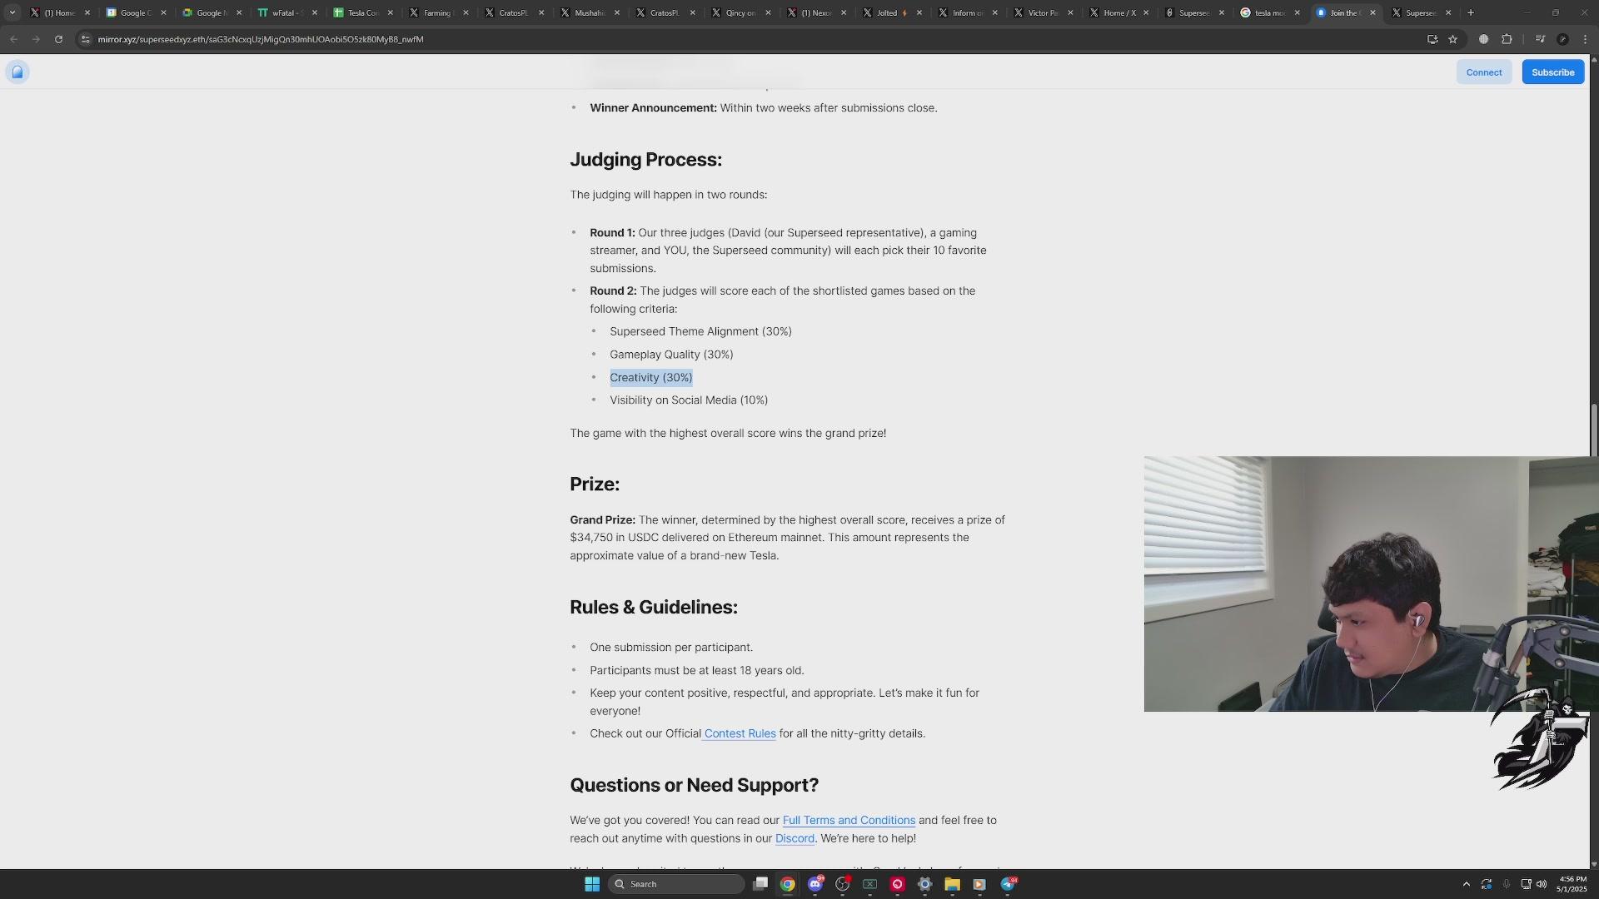Open Telegram from the taskbar

point(1008,884)
